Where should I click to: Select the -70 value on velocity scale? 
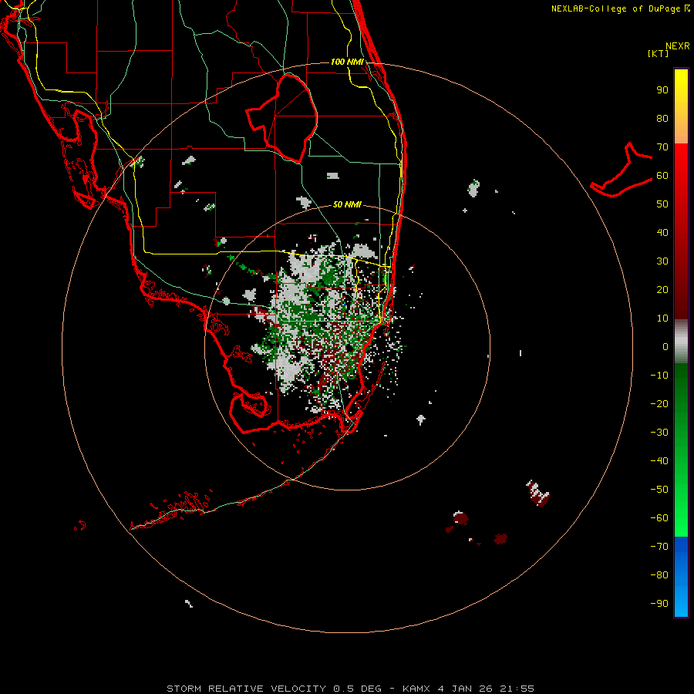659,547
